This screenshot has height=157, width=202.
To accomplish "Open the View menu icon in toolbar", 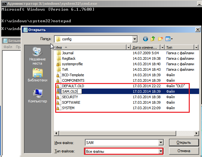I will pos(169,39).
